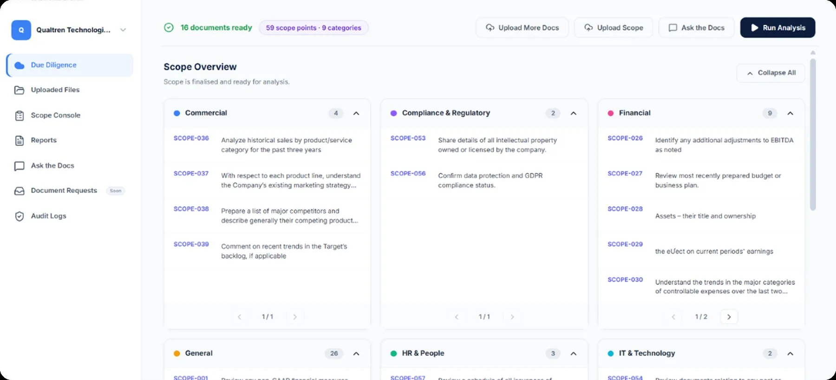Open Ask the Docs in sidebar
The image size is (836, 380).
click(52, 166)
